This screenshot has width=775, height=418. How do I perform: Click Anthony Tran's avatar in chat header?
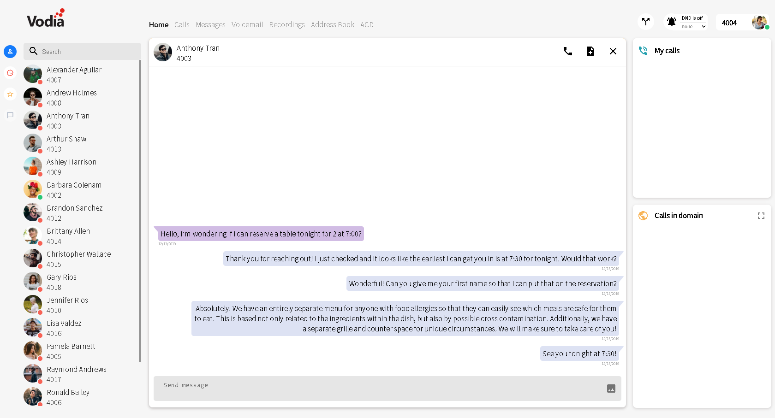[163, 52]
